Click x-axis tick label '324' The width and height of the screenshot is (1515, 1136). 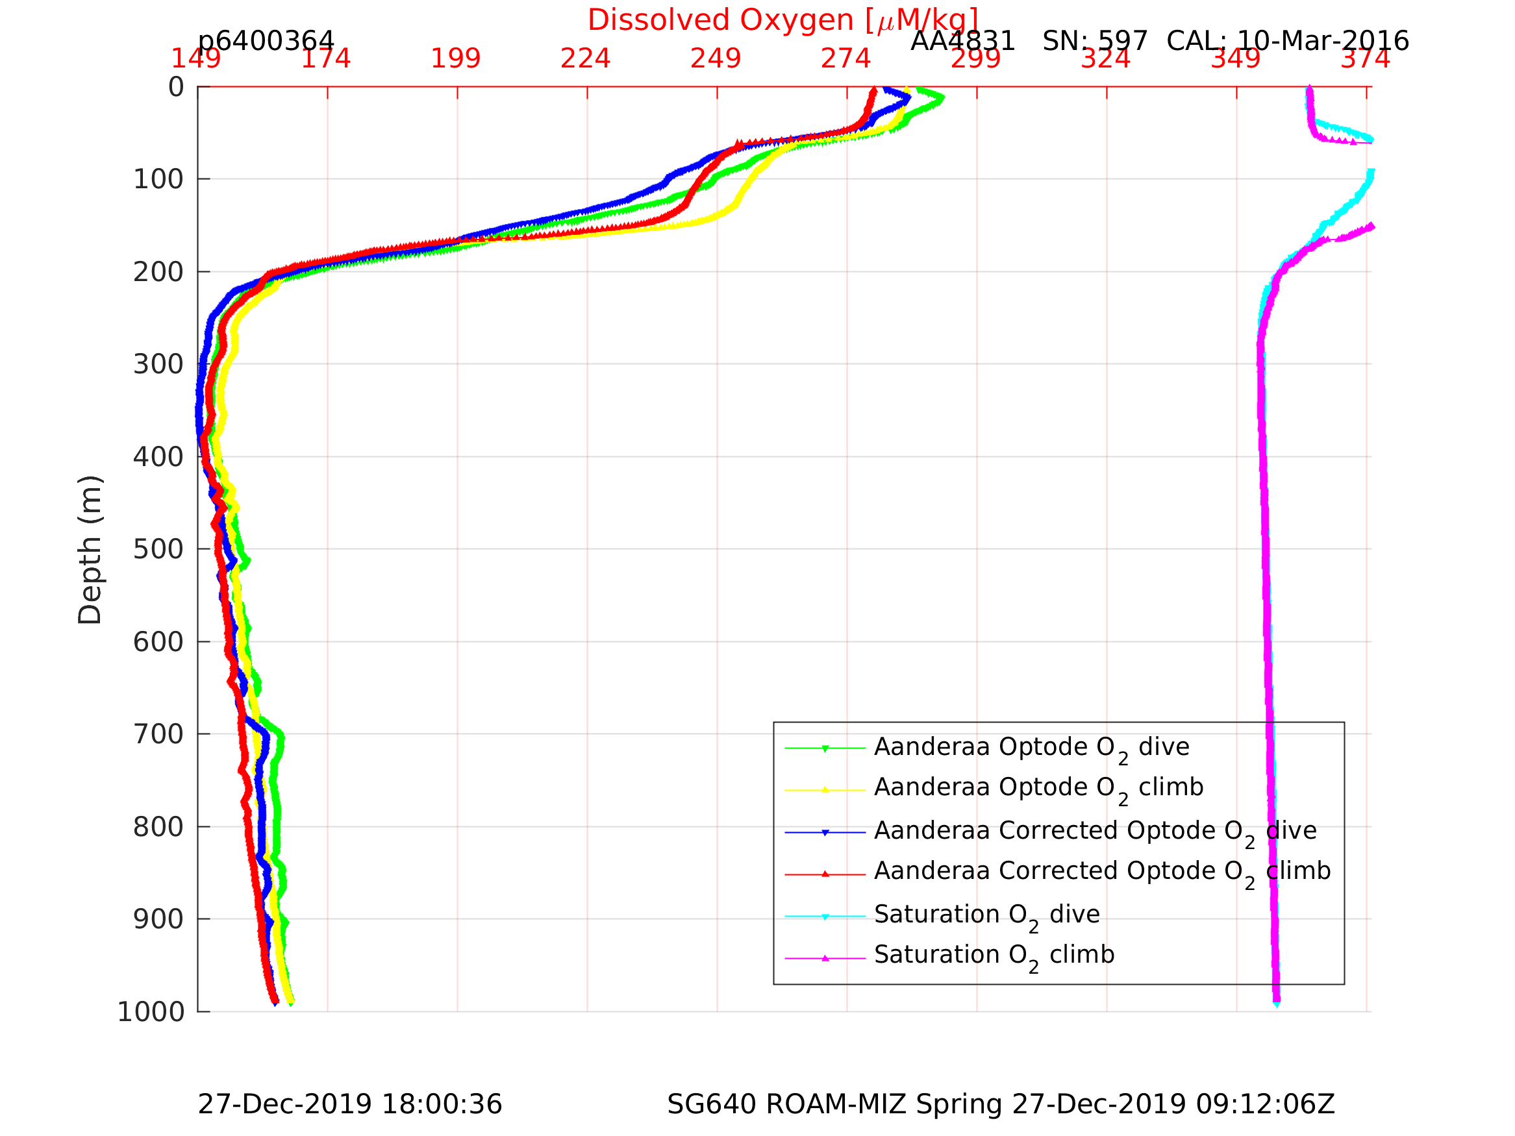(1105, 59)
